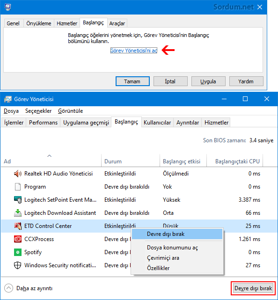Close the Görev Yöneticisi window
This screenshot has height=300, width=278.
pos(266,99)
